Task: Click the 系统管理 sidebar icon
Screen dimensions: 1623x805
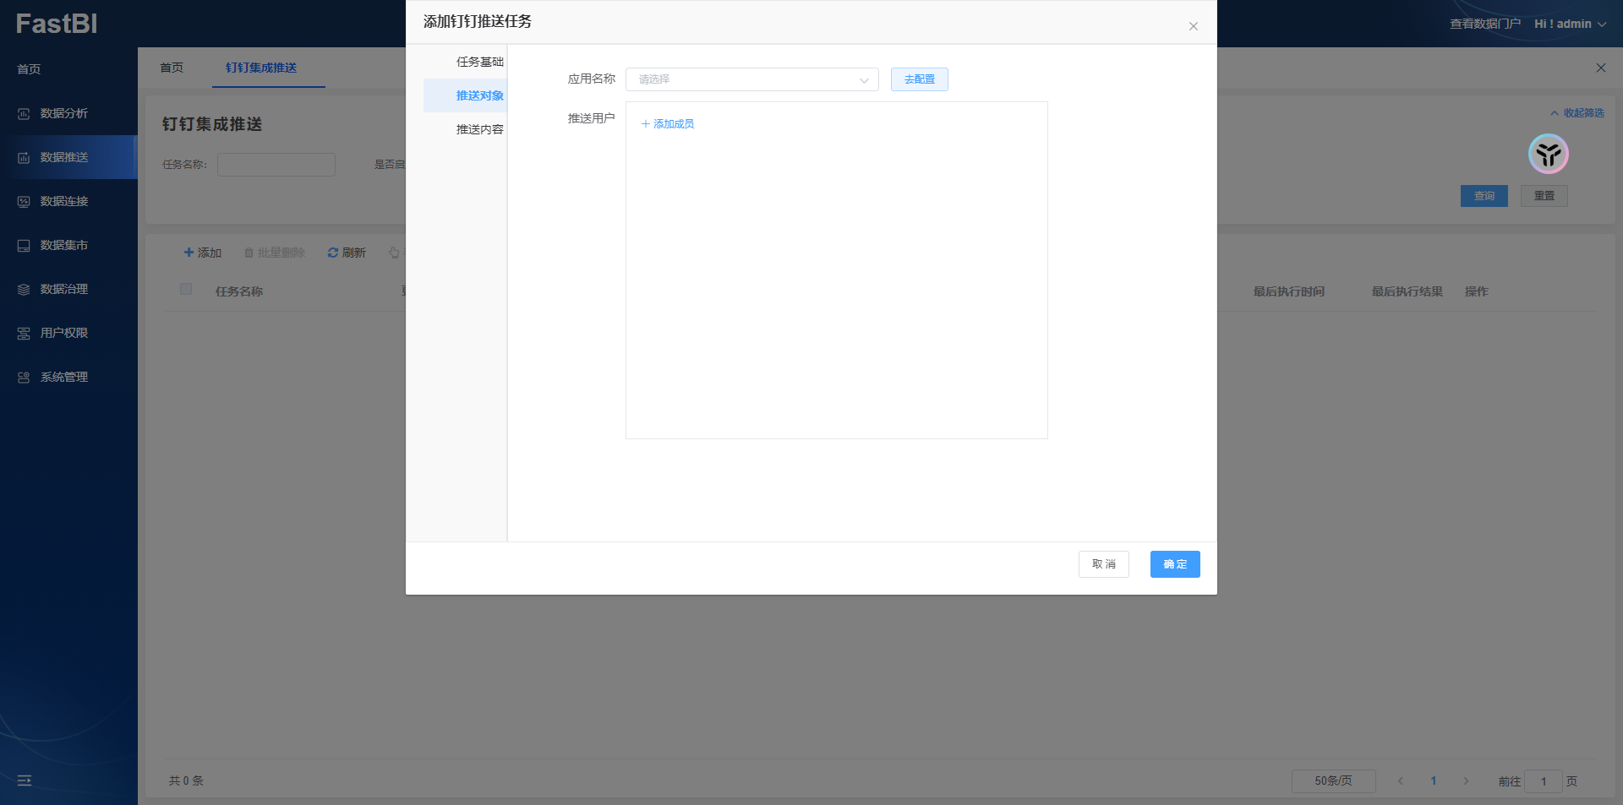Action: click(x=24, y=378)
